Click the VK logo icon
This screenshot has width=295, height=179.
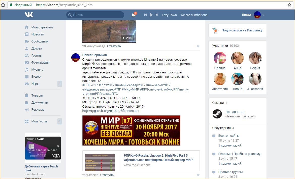tap(29, 15)
